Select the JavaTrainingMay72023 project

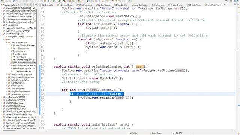pos(13,103)
